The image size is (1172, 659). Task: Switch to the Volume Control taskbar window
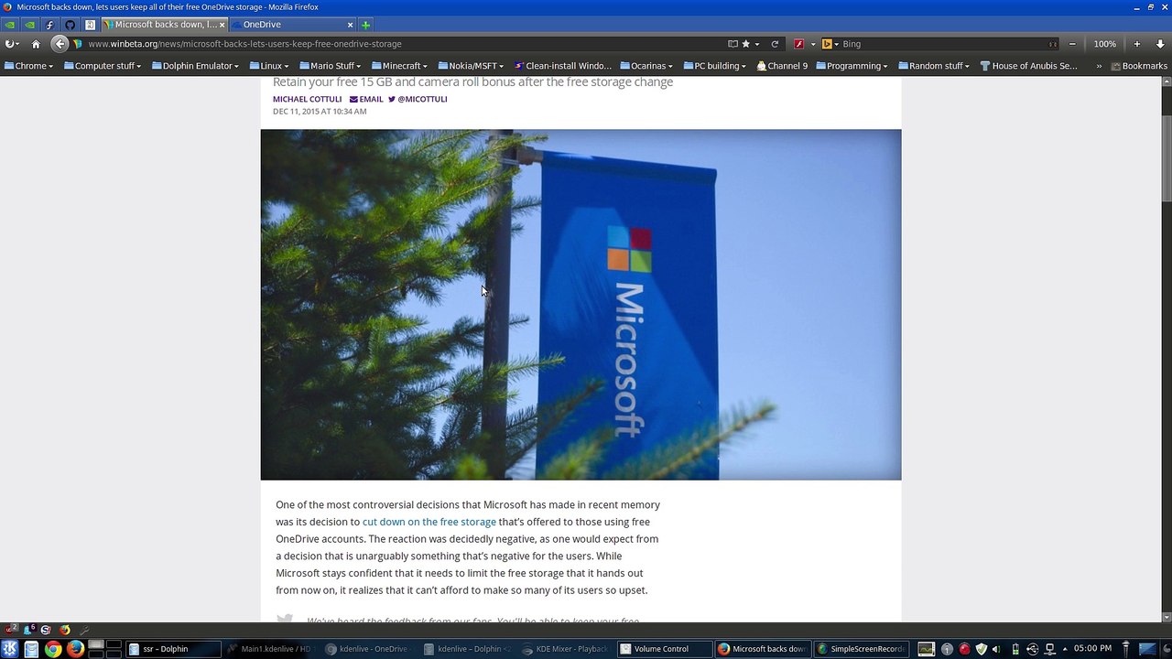665,649
